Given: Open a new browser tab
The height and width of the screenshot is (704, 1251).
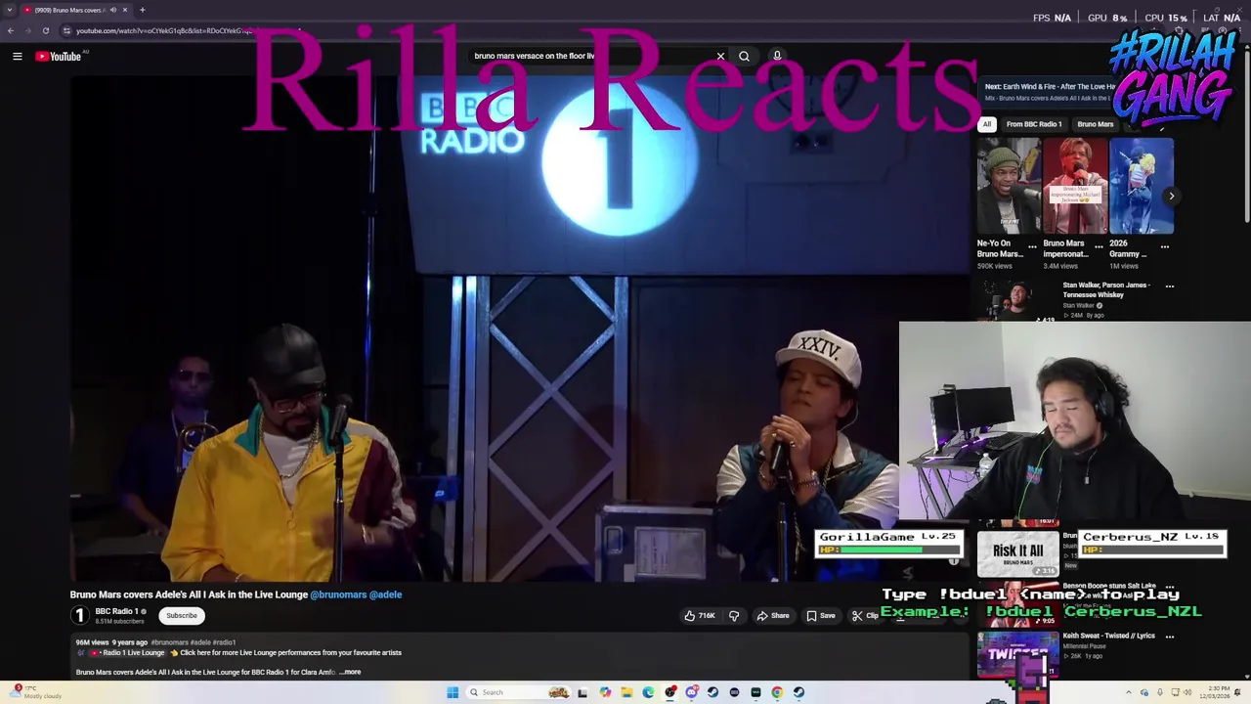Looking at the screenshot, I should pos(142,10).
